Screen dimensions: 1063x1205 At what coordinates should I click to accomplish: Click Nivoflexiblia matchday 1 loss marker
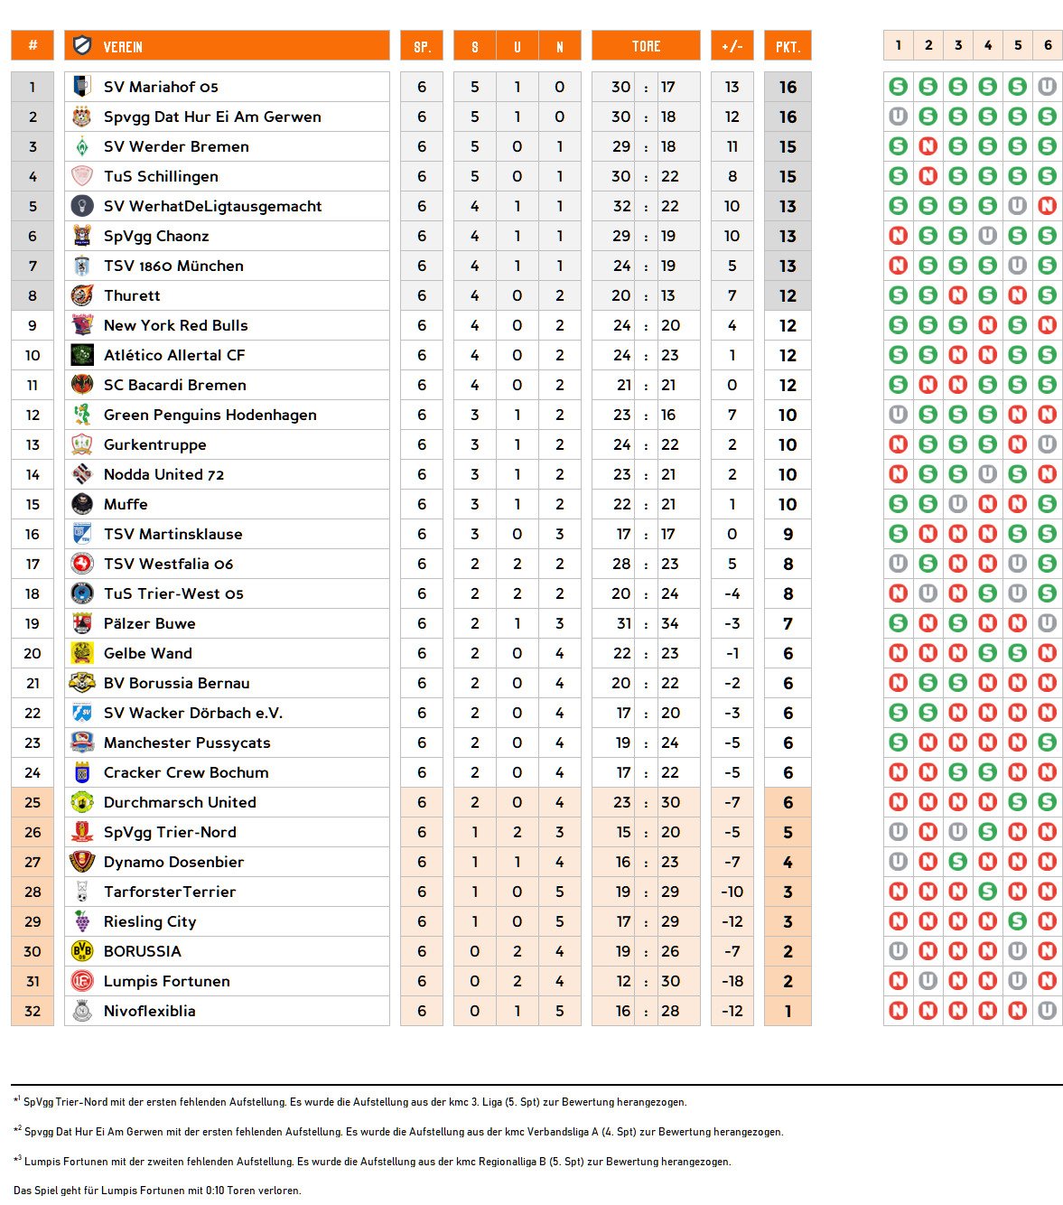tap(898, 1011)
